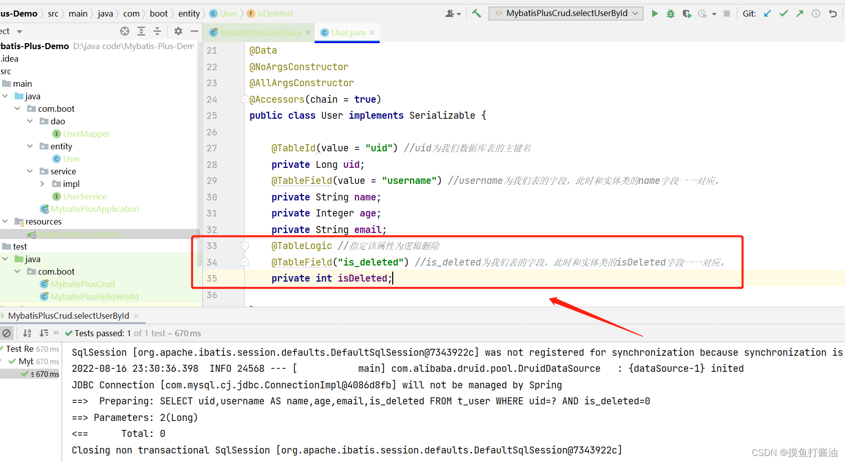
Task: Click the 'com' breadcrumb
Action: point(131,14)
